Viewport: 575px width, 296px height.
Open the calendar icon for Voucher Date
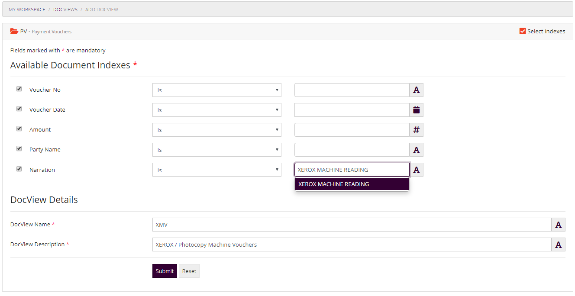(416, 109)
